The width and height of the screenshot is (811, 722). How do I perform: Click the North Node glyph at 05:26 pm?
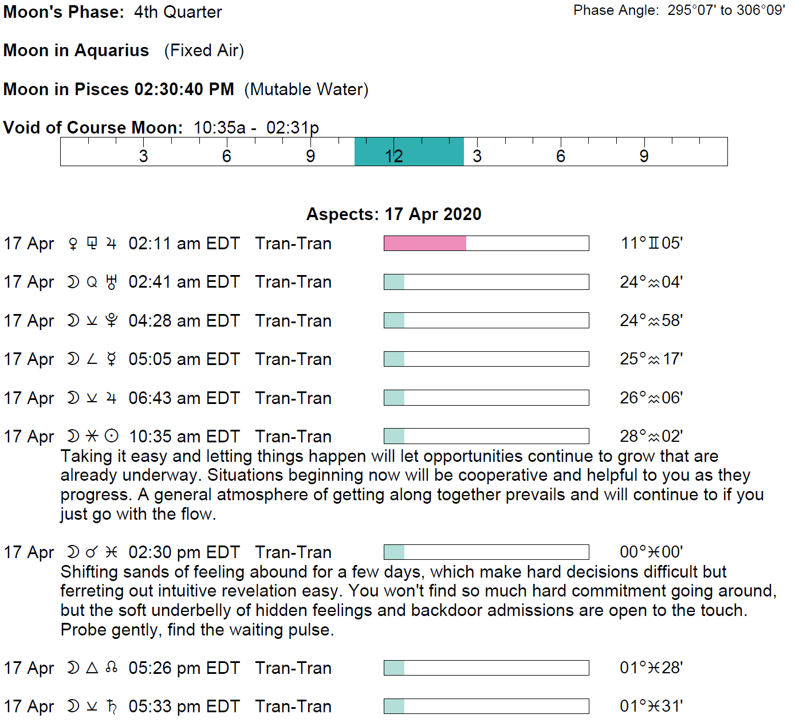112,668
